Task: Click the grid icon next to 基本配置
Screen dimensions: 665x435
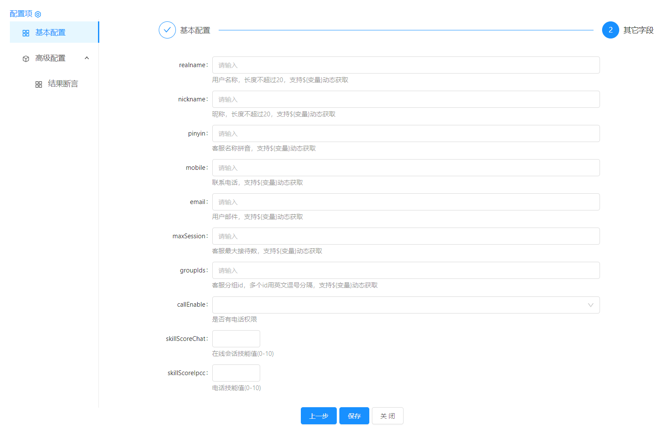Action: point(26,33)
